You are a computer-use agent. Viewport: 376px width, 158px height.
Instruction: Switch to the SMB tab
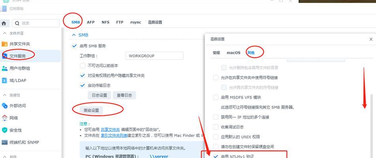(x=76, y=22)
